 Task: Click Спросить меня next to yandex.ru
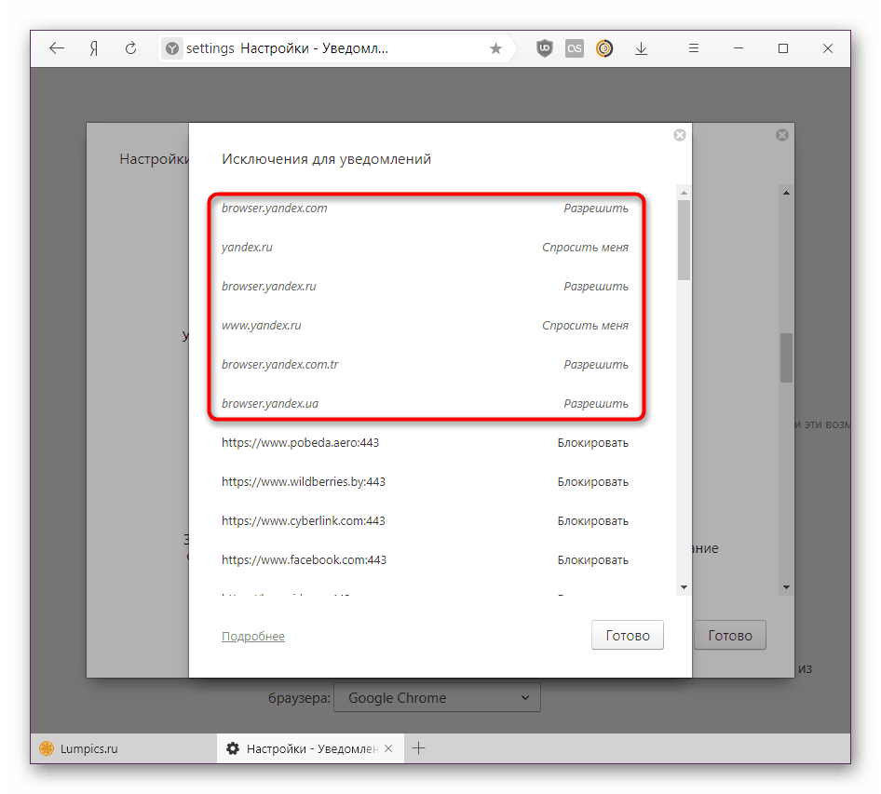click(x=585, y=248)
